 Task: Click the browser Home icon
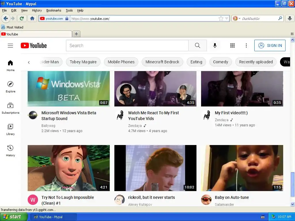click(x=32, y=18)
